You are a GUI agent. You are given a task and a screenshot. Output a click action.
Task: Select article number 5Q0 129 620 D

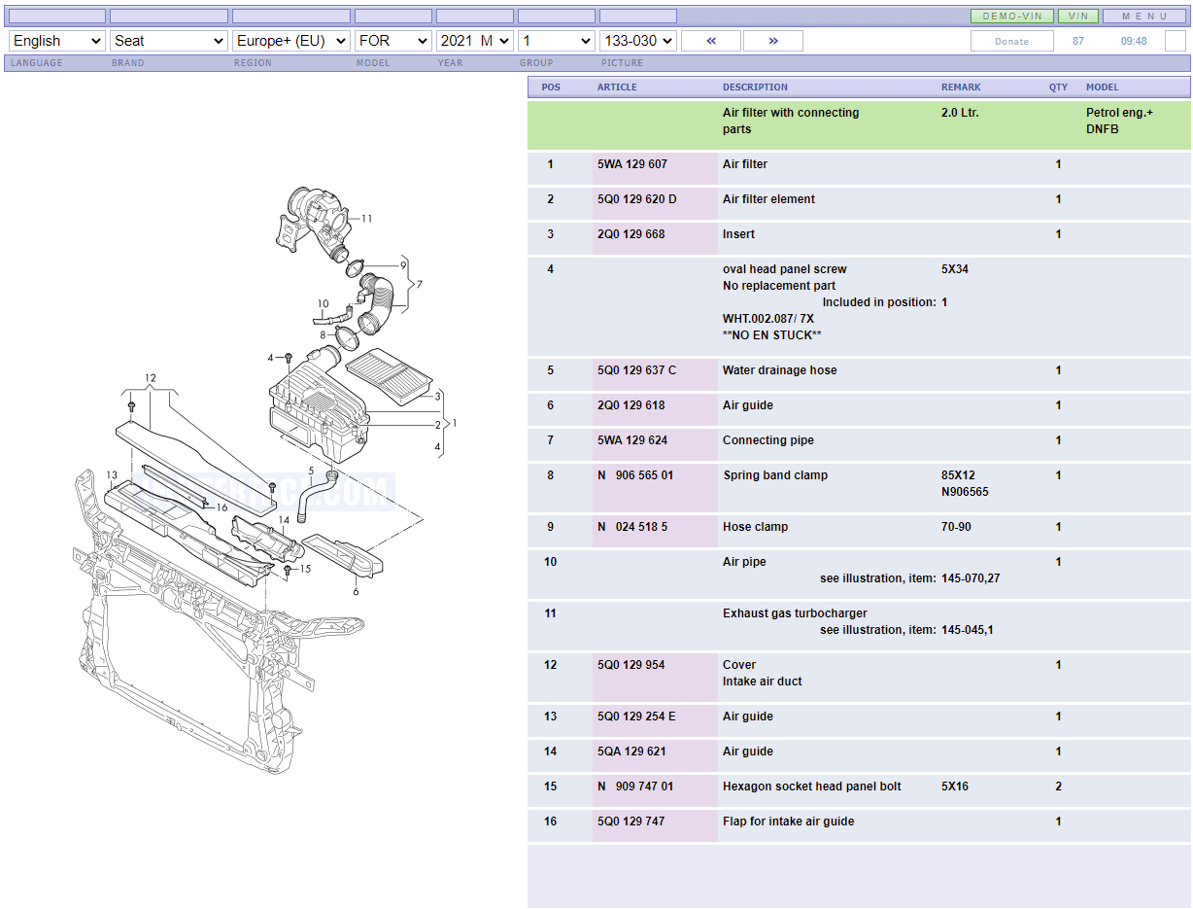click(x=637, y=199)
